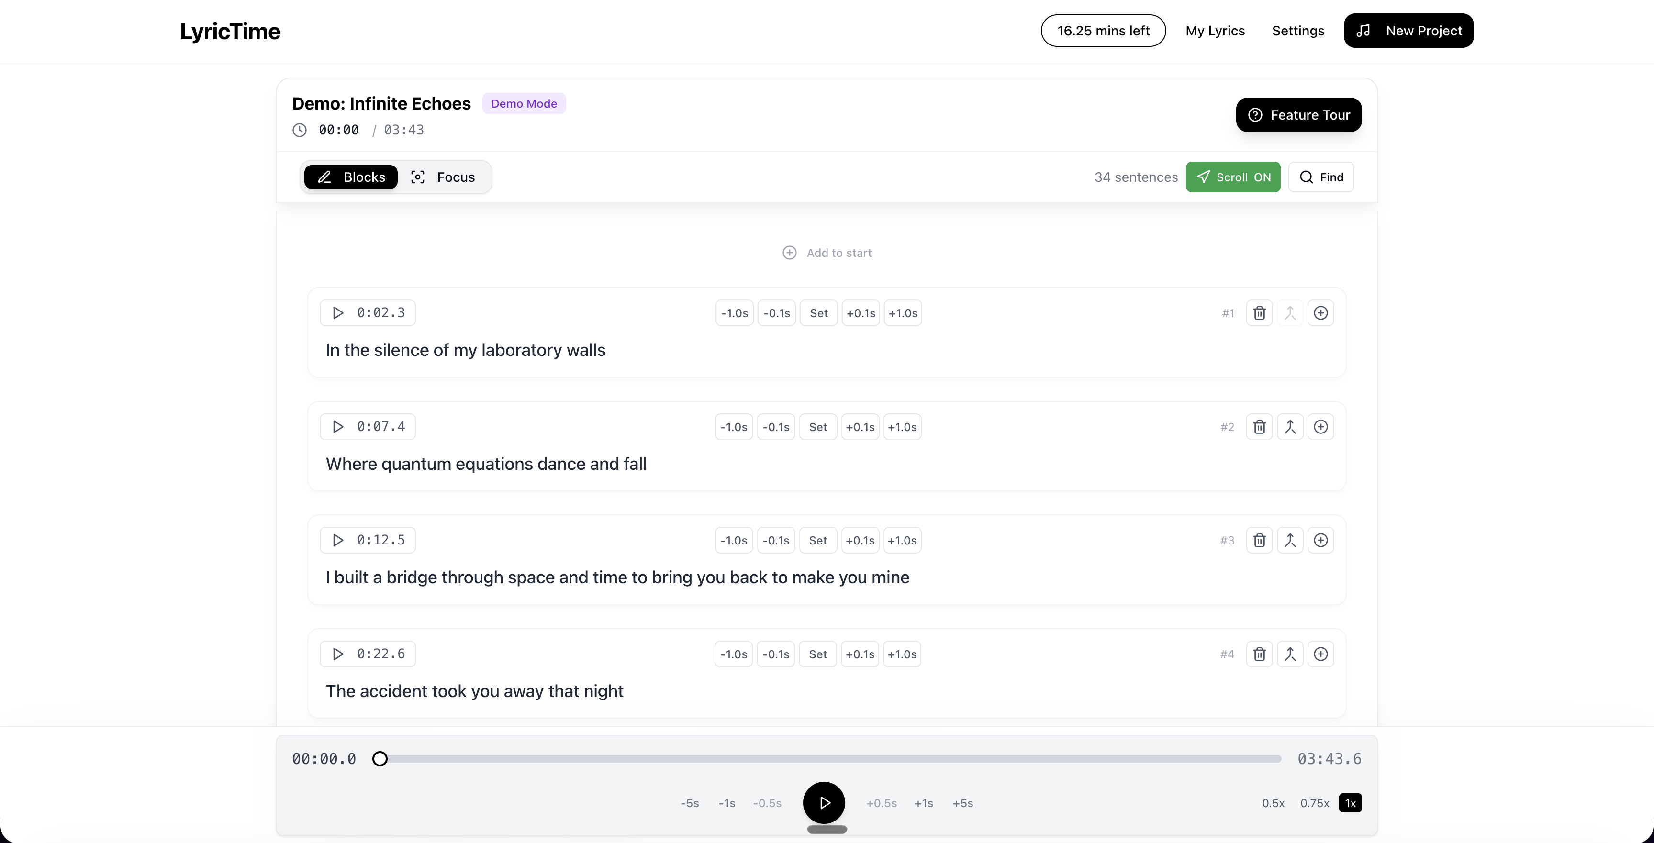Image resolution: width=1654 pixels, height=843 pixels.
Task: Play the line starting at 0:07.4
Action: (339, 426)
